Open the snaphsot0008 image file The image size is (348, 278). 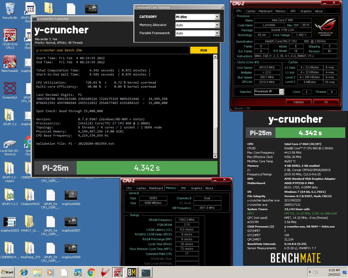[x=71, y=251]
